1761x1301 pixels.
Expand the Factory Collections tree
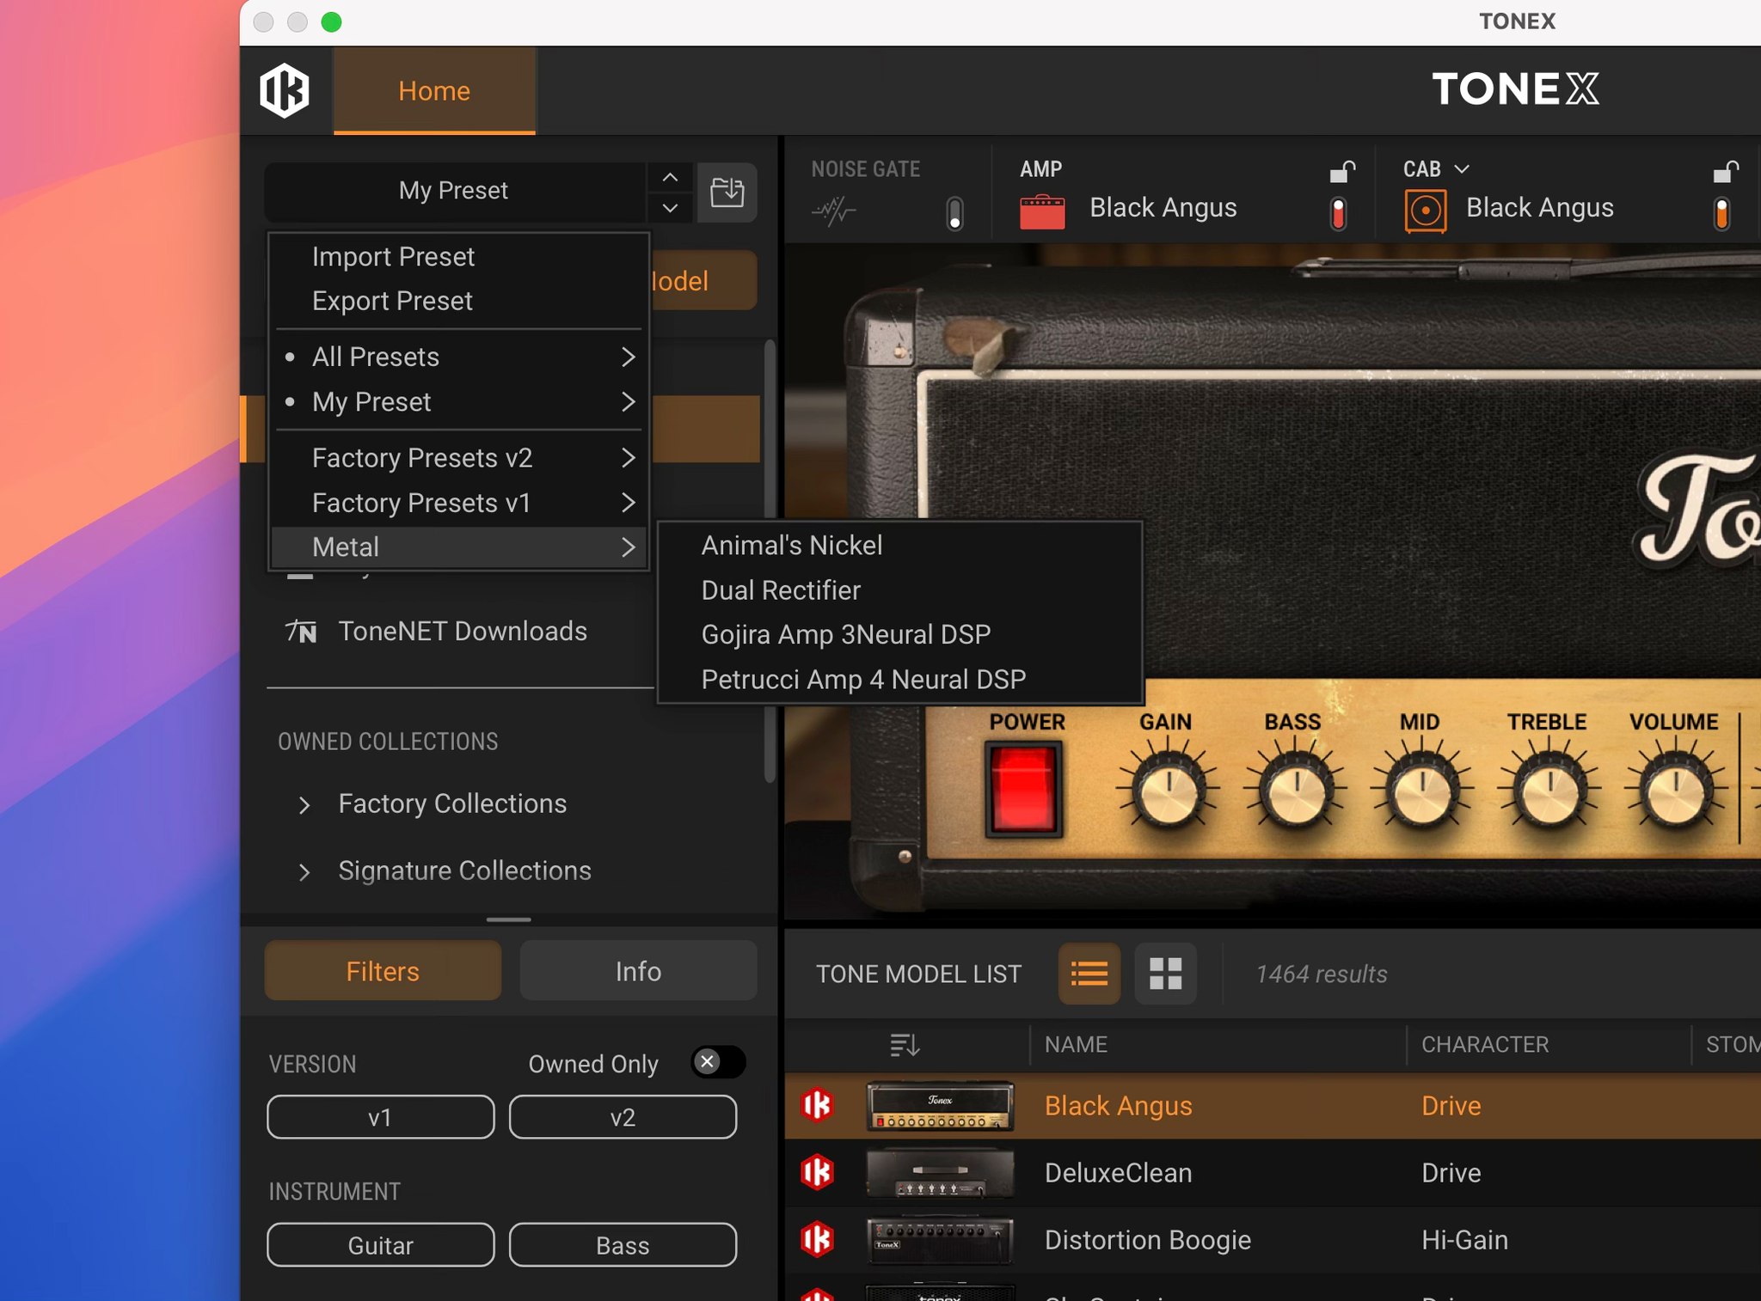(304, 805)
